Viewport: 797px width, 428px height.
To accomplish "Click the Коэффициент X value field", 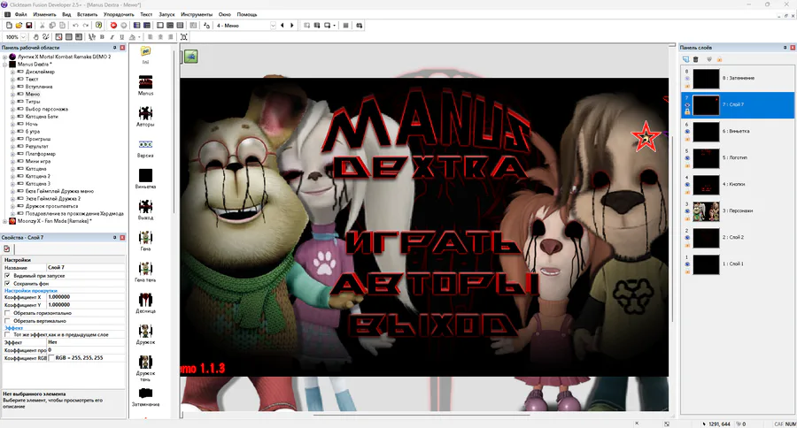I will (x=85, y=297).
